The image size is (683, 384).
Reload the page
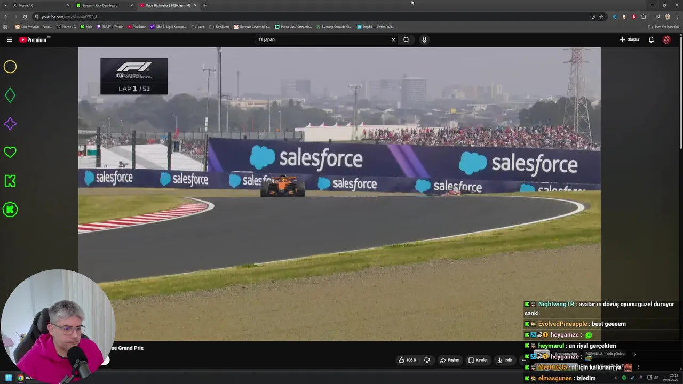[25, 17]
